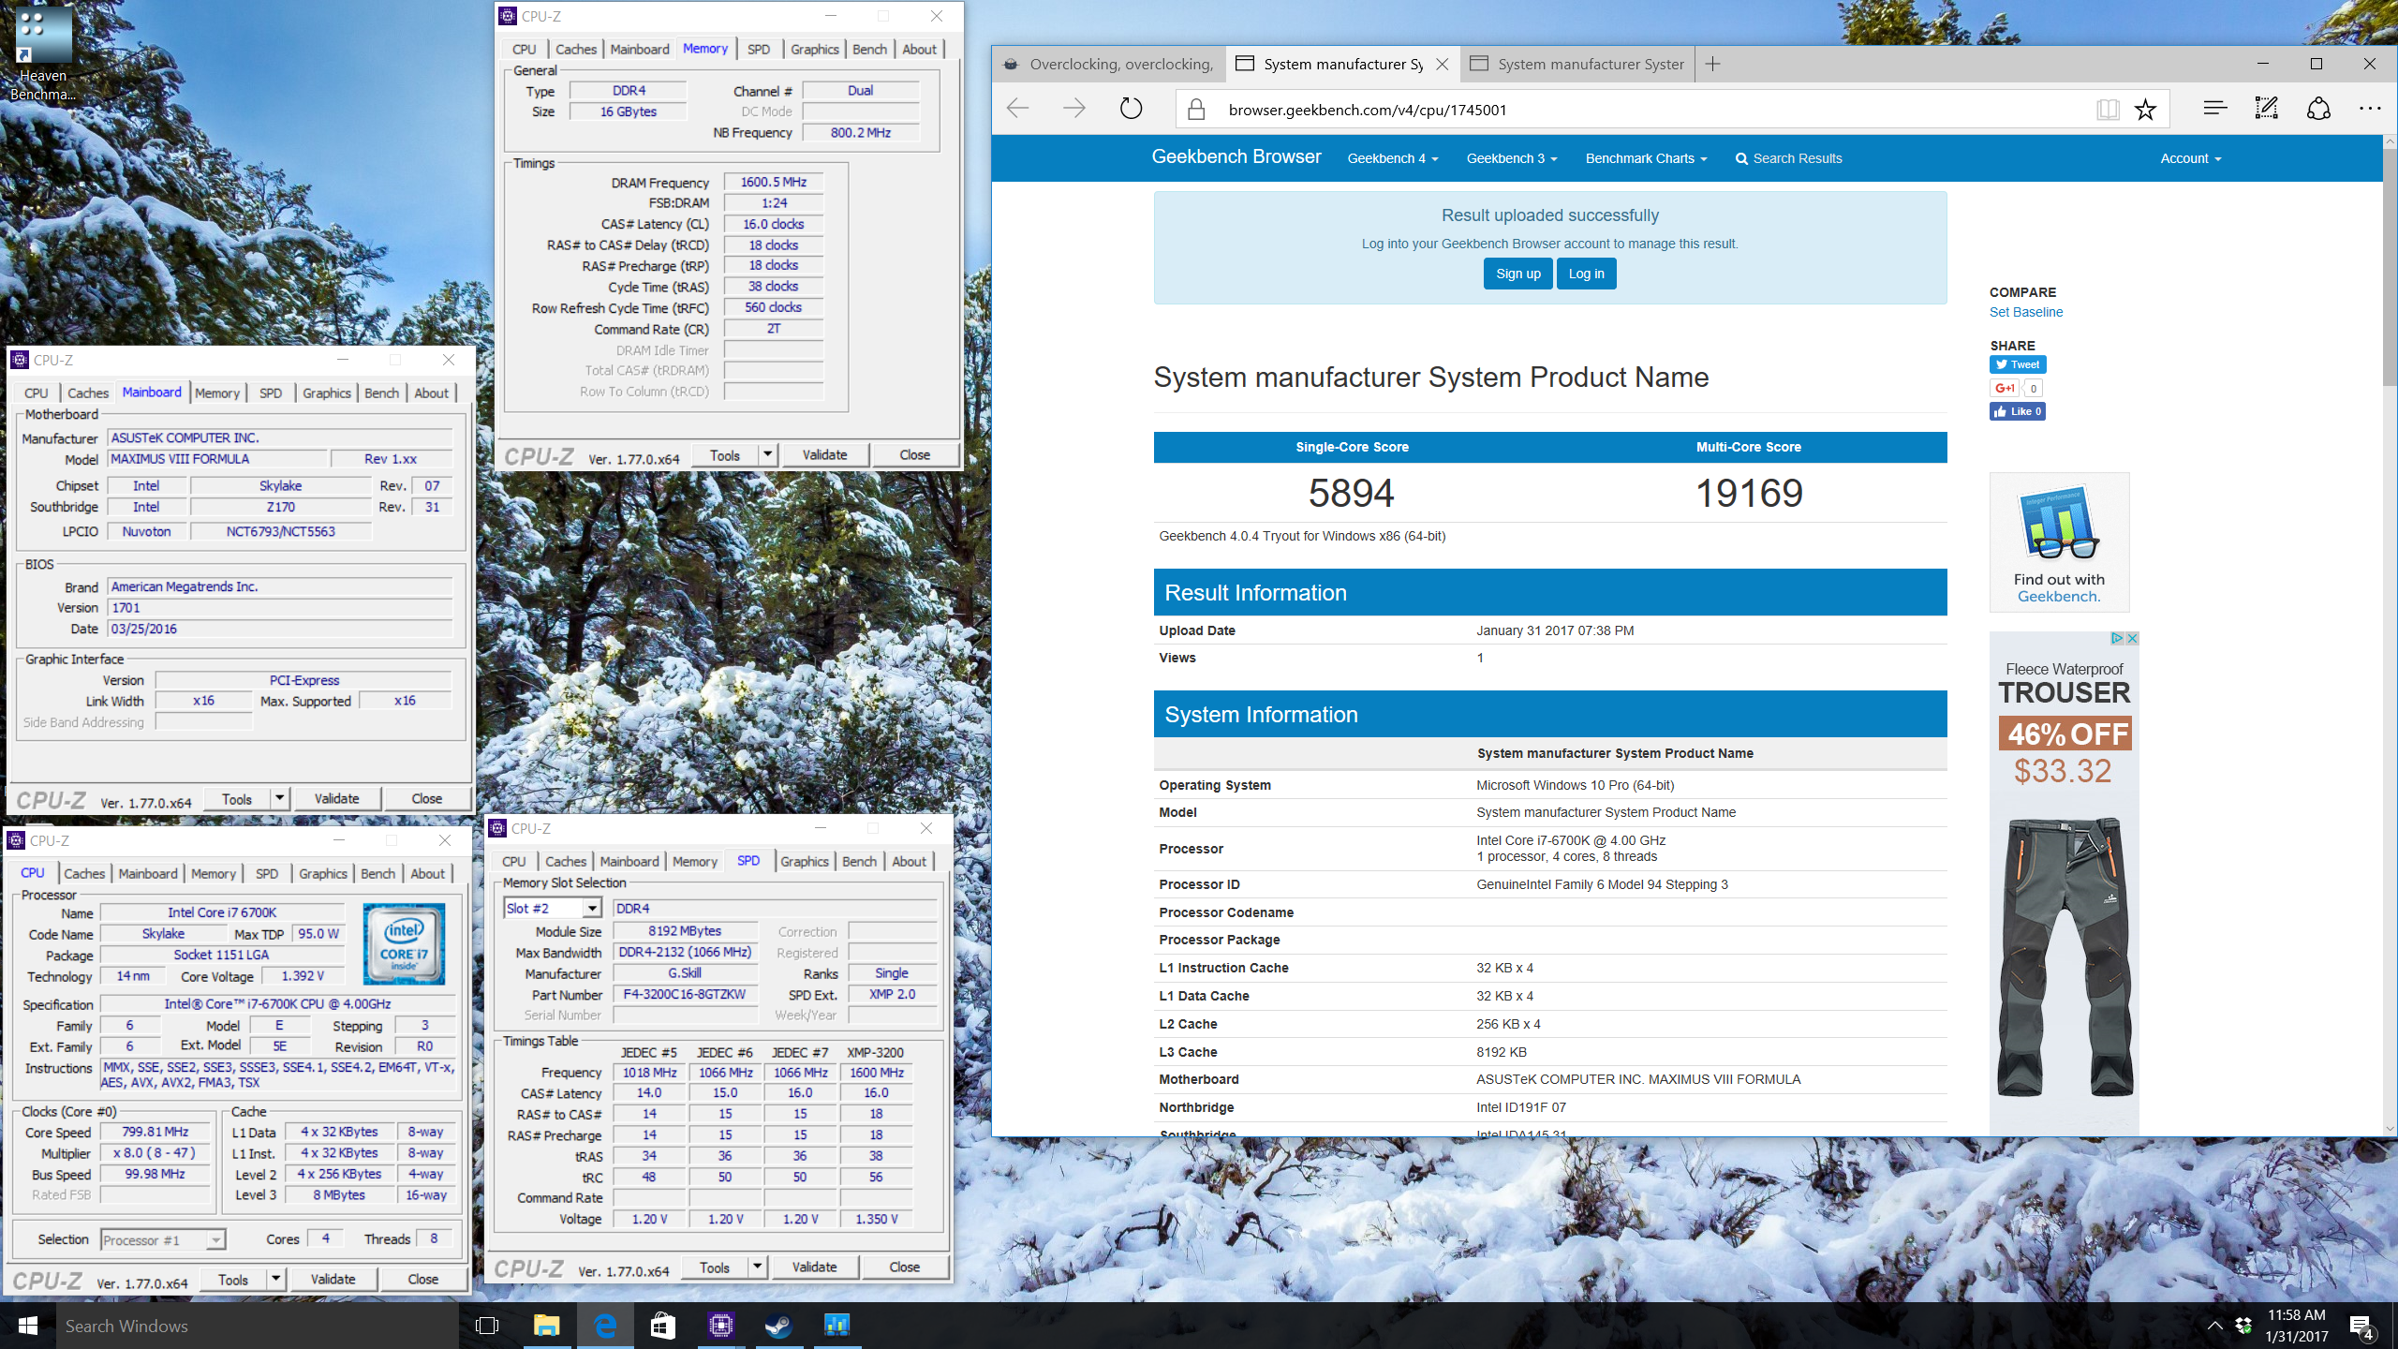Click the Sign up button
Image resolution: width=2398 pixels, height=1349 pixels.
coord(1517,274)
